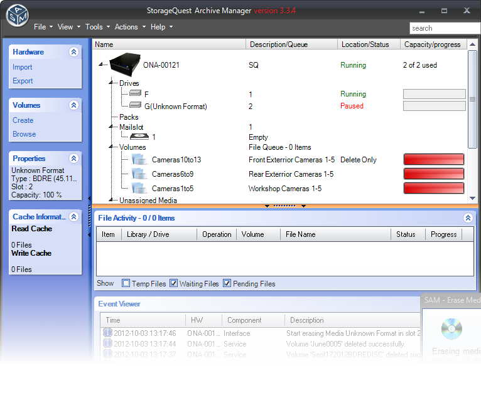The height and width of the screenshot is (408, 481).
Task: Click the info icon for the 13:17:44 event
Action: click(x=107, y=343)
